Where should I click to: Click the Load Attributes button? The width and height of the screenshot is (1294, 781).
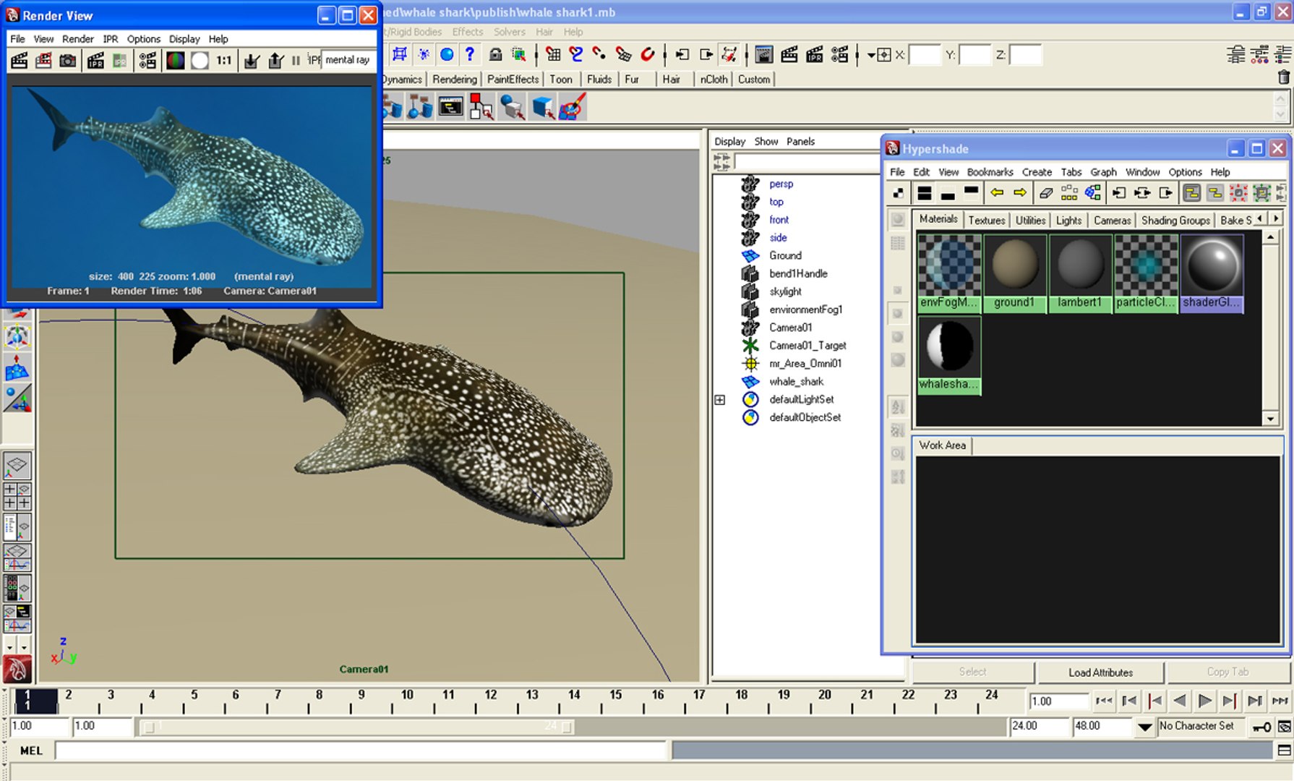click(x=1100, y=673)
